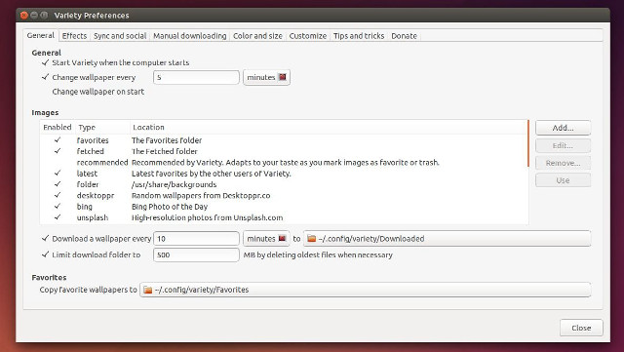The width and height of the screenshot is (624, 352).
Task: Uncheck the unsplash source
Action: coord(58,217)
